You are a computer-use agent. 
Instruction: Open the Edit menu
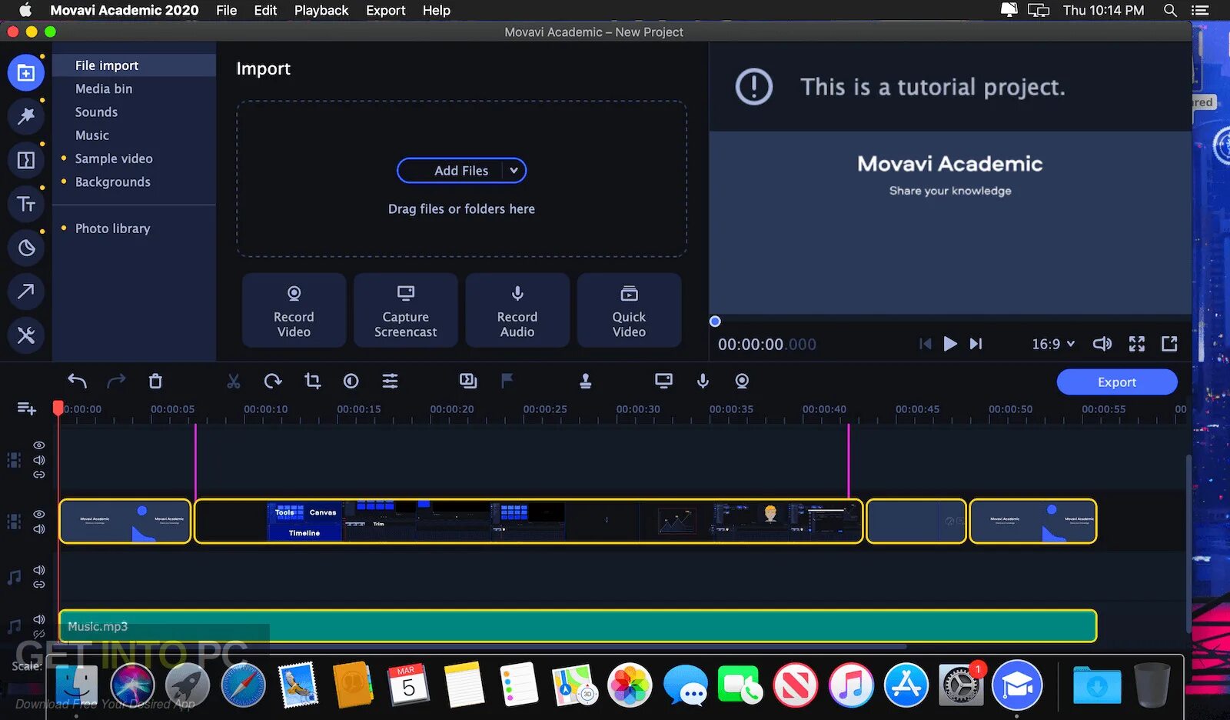265,10
